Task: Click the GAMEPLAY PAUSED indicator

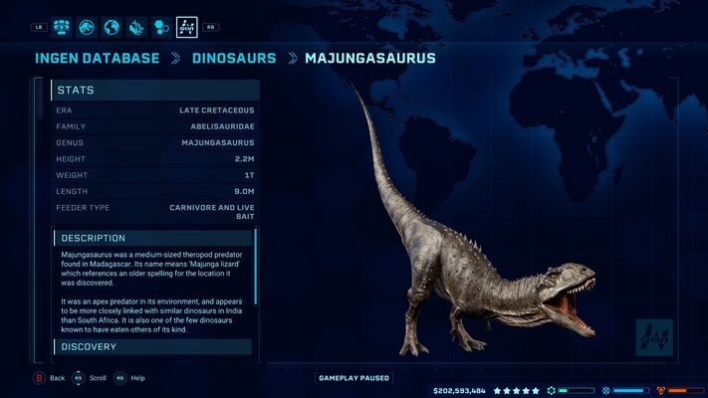Action: 354,378
